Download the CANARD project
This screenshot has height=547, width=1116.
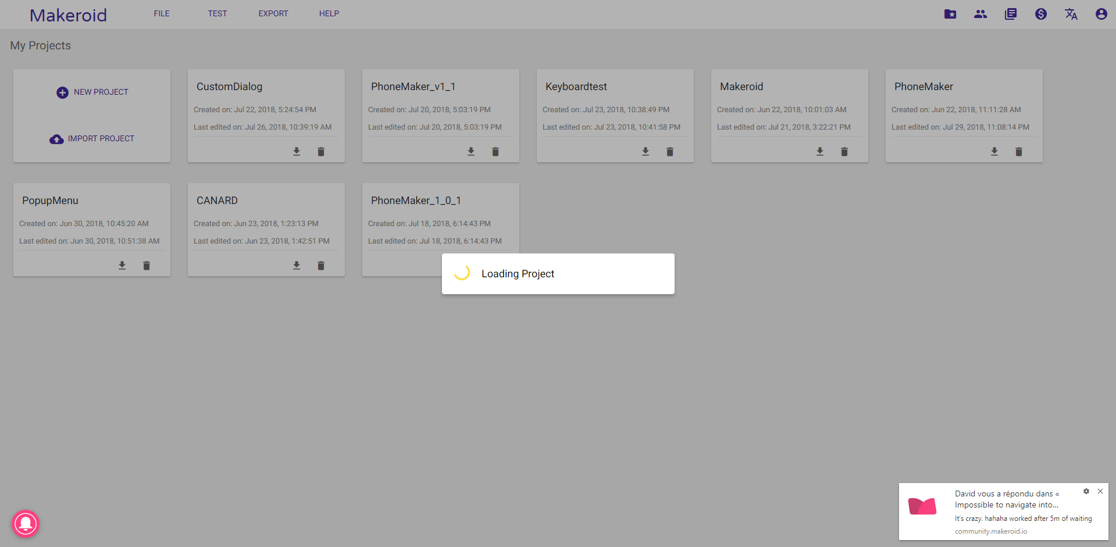[x=297, y=266]
